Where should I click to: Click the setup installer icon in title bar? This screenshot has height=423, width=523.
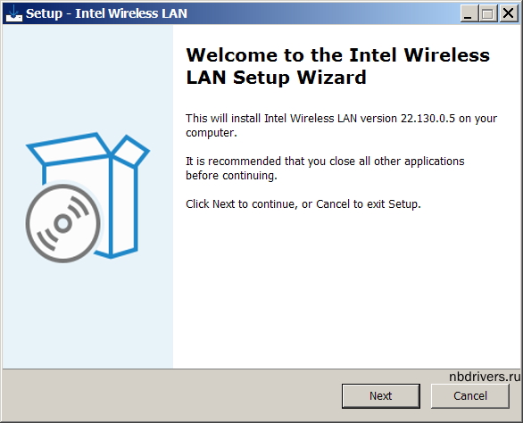coord(14,13)
